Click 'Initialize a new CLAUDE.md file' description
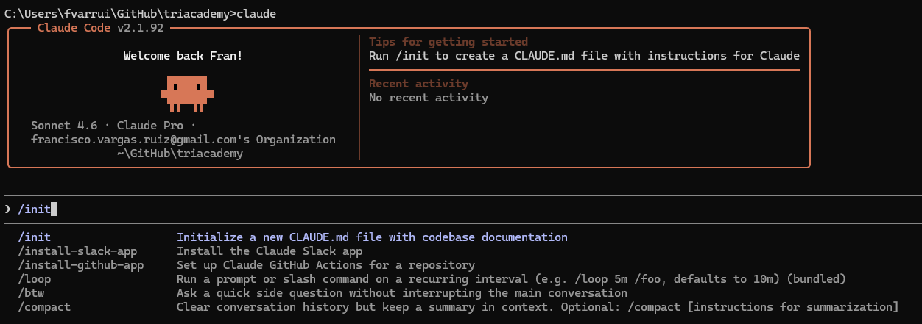The height and width of the screenshot is (324, 922). 372,237
